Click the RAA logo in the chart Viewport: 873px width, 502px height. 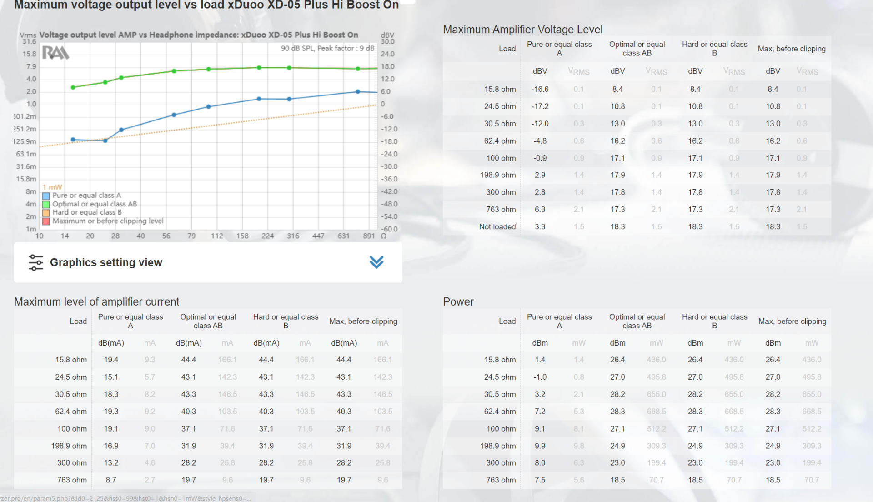(x=55, y=53)
